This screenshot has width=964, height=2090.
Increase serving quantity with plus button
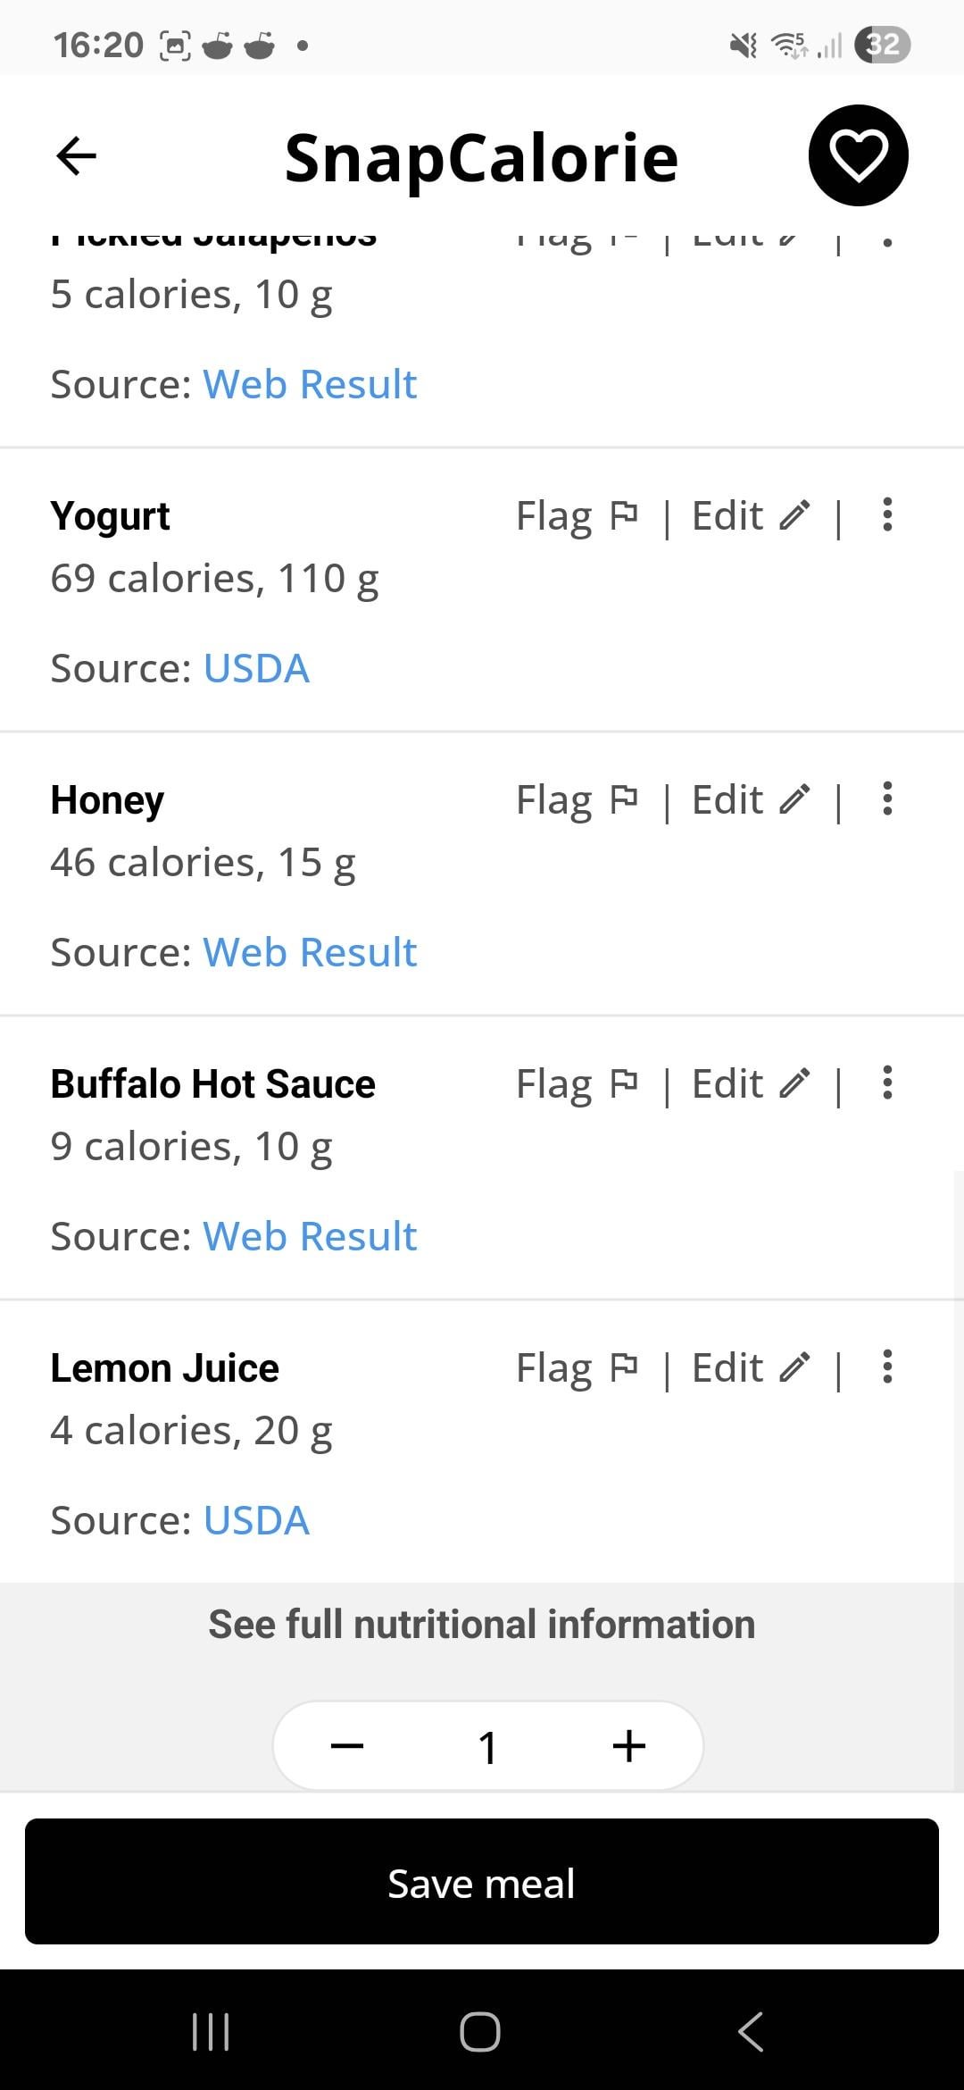tap(629, 1746)
